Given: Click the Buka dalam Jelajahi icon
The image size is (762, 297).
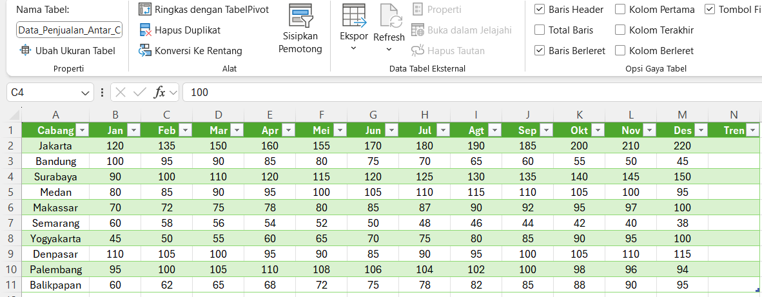Looking at the screenshot, I should [418, 30].
